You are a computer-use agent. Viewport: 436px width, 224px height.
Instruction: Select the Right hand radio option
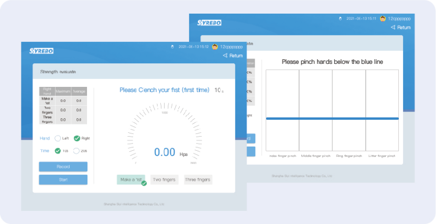77,138
